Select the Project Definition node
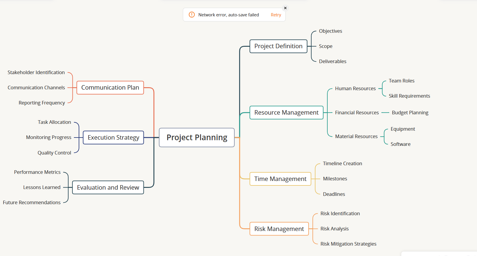This screenshot has width=477, height=256. click(278, 46)
